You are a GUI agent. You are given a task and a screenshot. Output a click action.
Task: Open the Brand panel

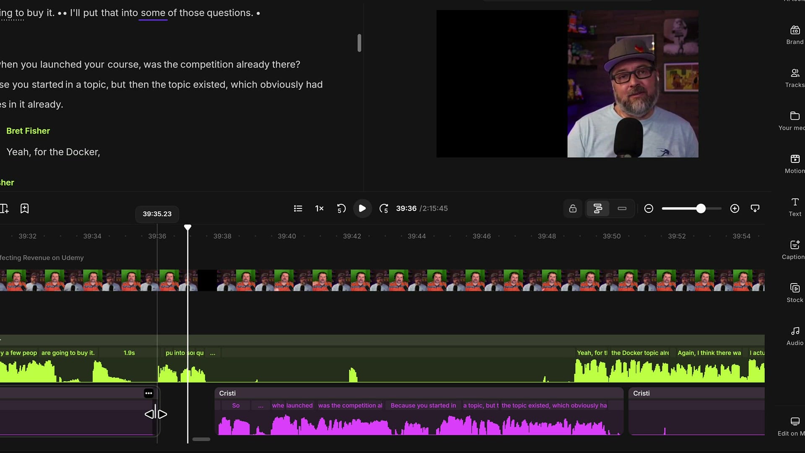click(x=795, y=35)
